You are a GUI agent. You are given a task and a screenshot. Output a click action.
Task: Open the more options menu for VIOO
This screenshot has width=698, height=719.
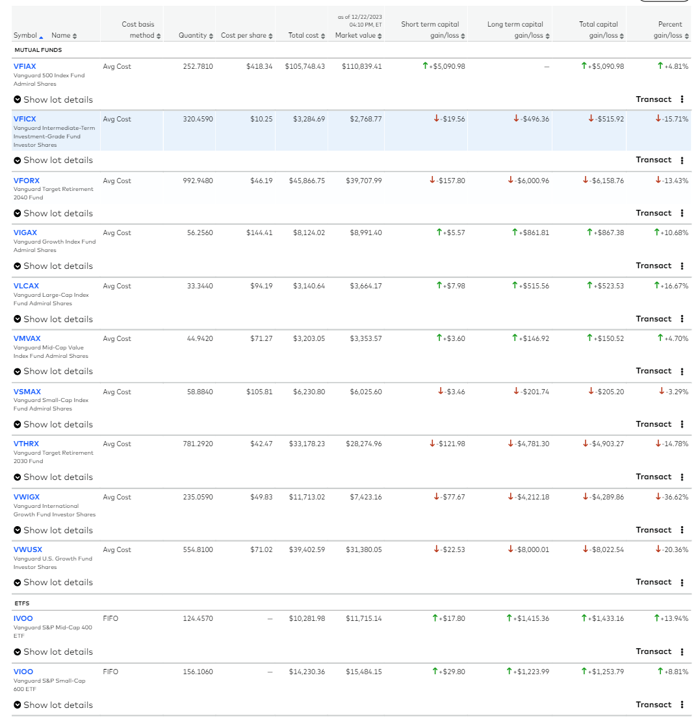682,705
